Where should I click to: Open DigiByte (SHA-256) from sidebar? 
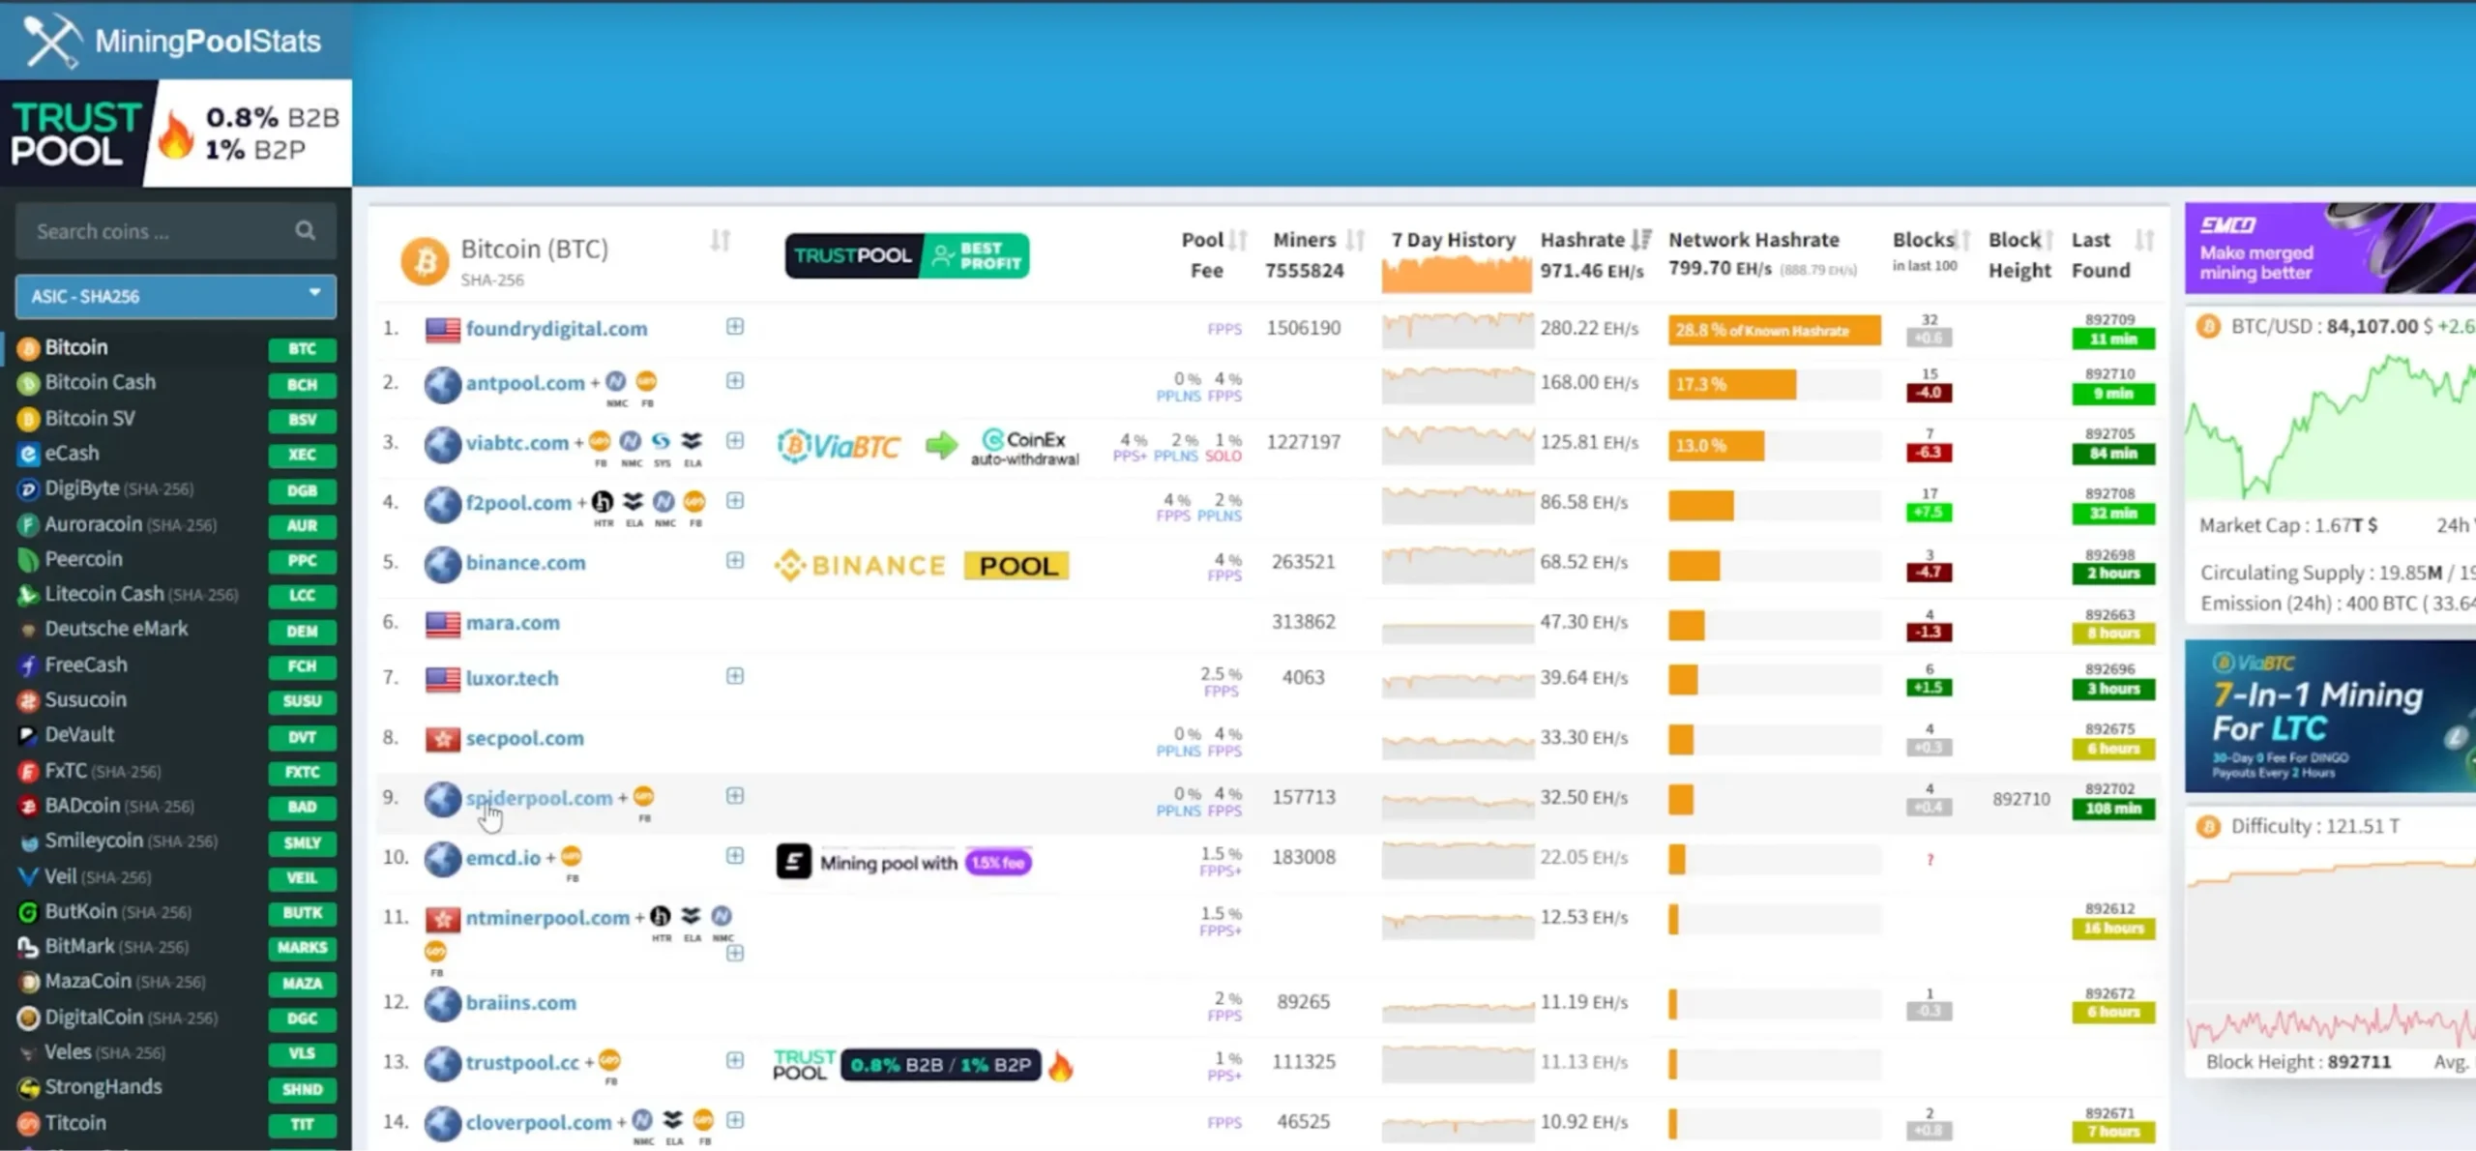[x=119, y=488]
